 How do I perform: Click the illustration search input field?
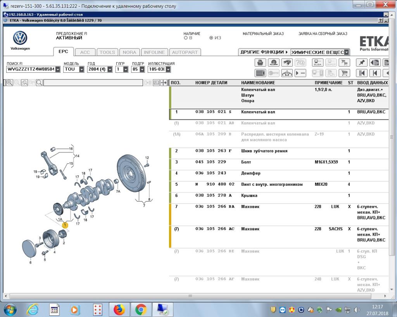(93, 83)
